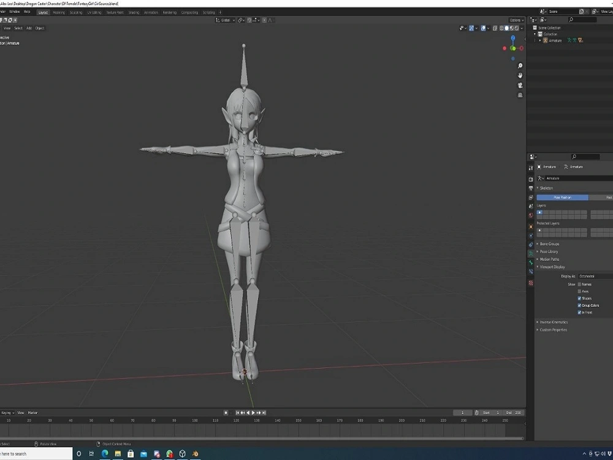Image resolution: width=613 pixels, height=460 pixels.
Task: Open the Options dropdown in the viewport
Action: pyautogui.click(x=516, y=20)
